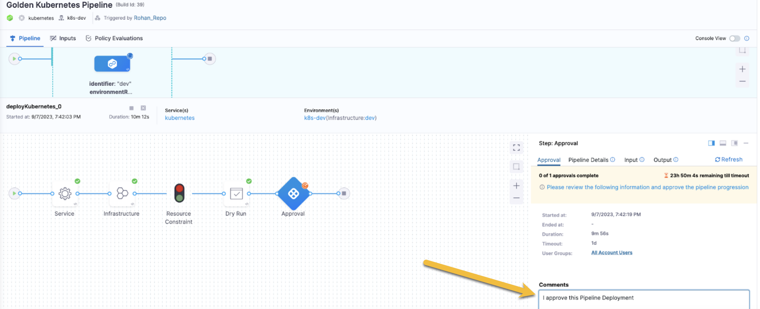Select the Dry Run step icon

click(x=236, y=194)
